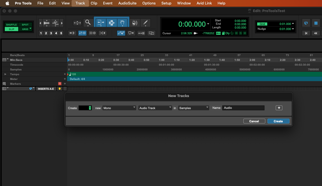Enable Spot edit mode
322x186 pixels.
point(25,25)
